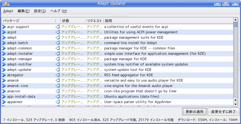Image resolution: width=241 pixels, height=124 pixels.
Task: Click the blue arrow icon beside adept-manager
Action: point(4,59)
